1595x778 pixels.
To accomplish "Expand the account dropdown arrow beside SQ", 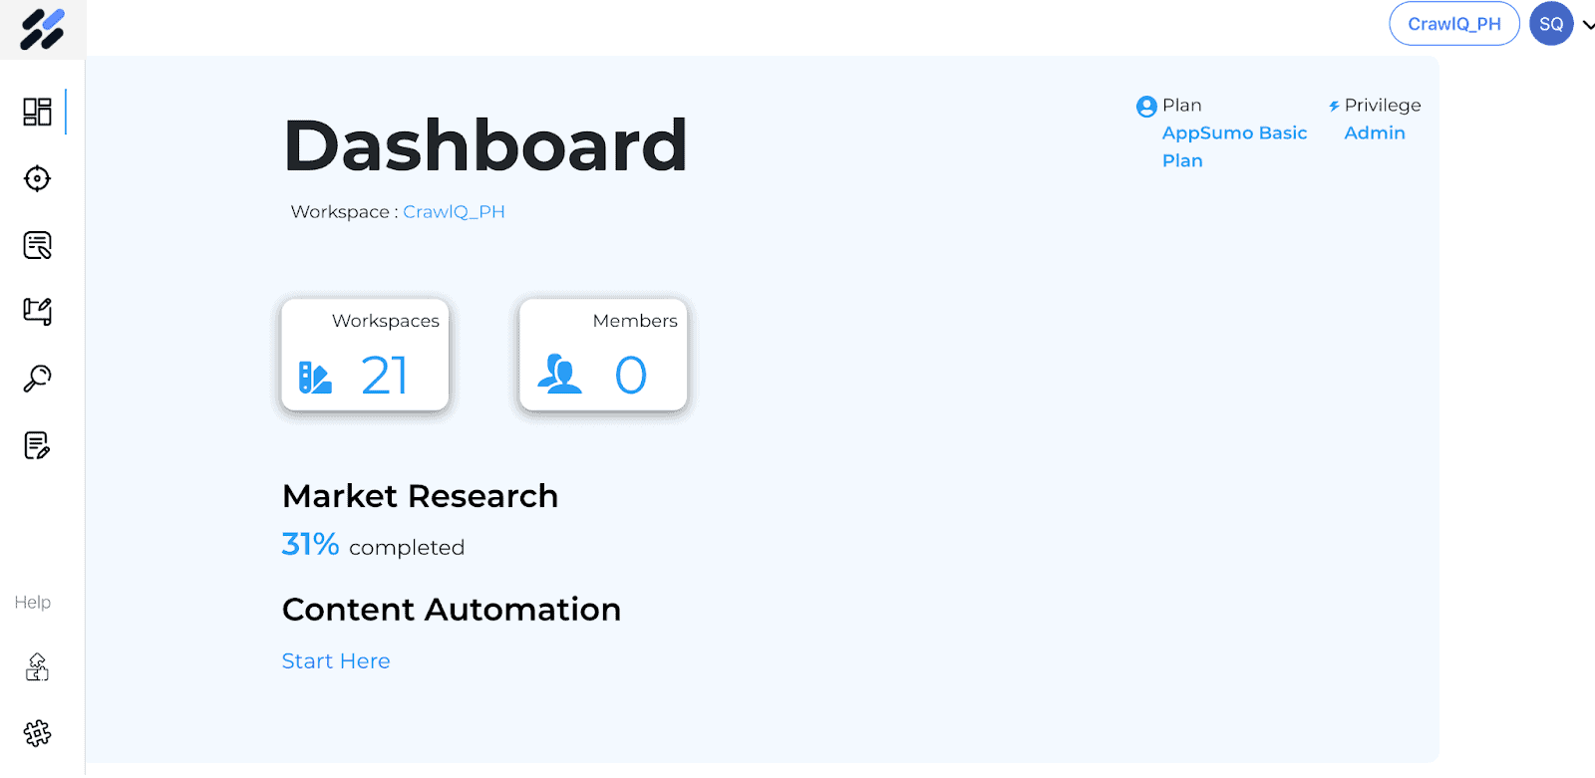I will (1587, 25).
